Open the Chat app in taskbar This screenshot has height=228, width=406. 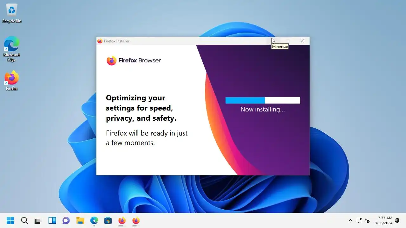(x=66, y=221)
